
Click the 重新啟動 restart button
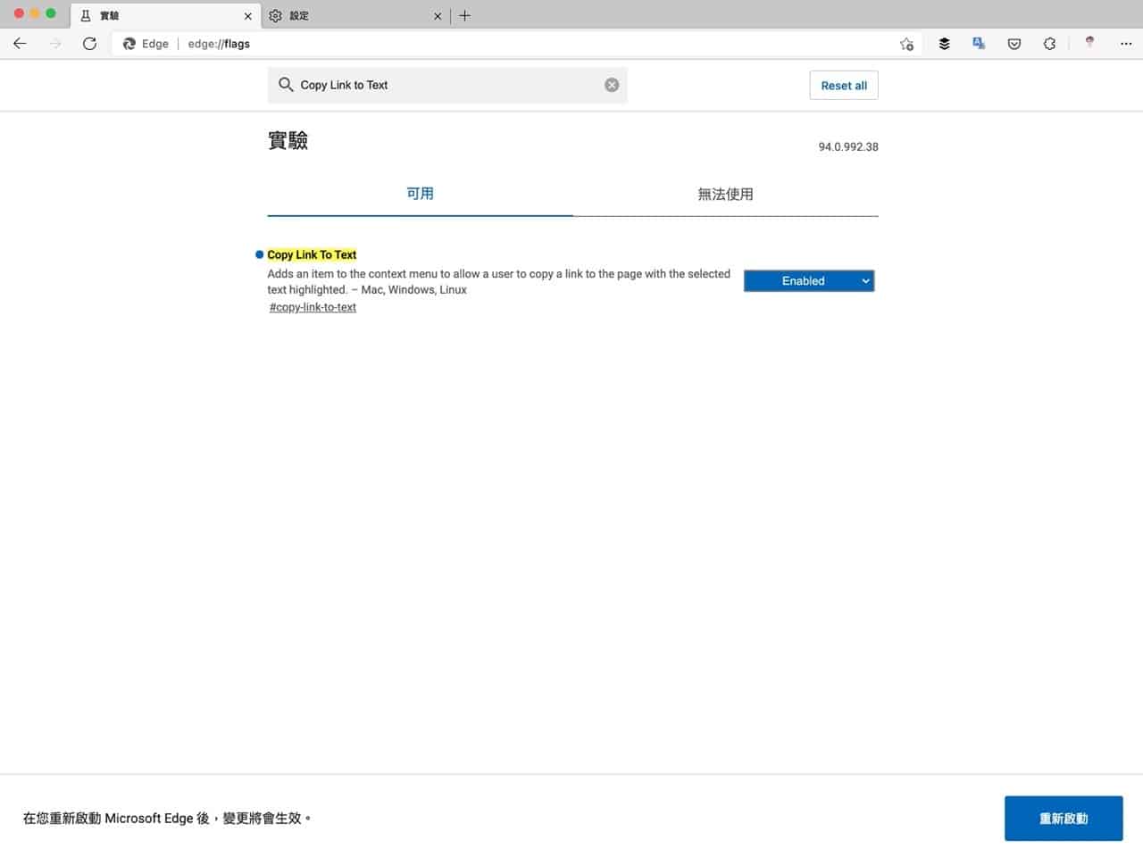(x=1064, y=819)
